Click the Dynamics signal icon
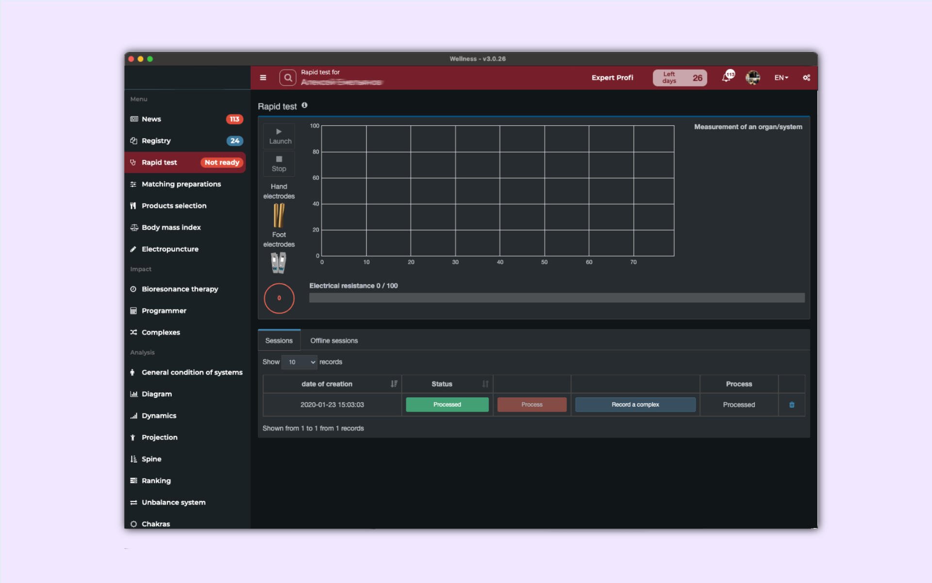 click(133, 416)
